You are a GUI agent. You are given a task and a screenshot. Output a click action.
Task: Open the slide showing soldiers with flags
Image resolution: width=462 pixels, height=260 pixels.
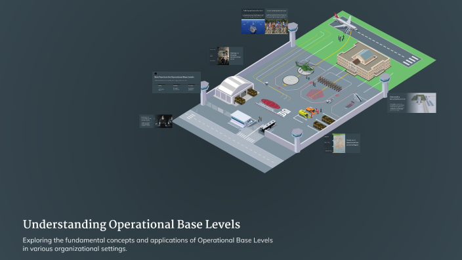pyautogui.click(x=276, y=22)
